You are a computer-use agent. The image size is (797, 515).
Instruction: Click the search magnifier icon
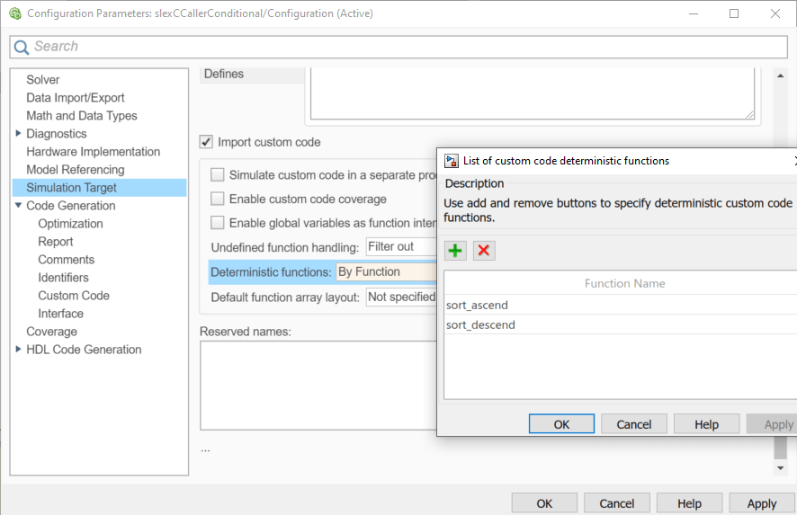21,48
